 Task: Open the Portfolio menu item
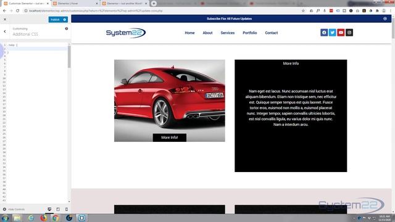tap(249, 33)
